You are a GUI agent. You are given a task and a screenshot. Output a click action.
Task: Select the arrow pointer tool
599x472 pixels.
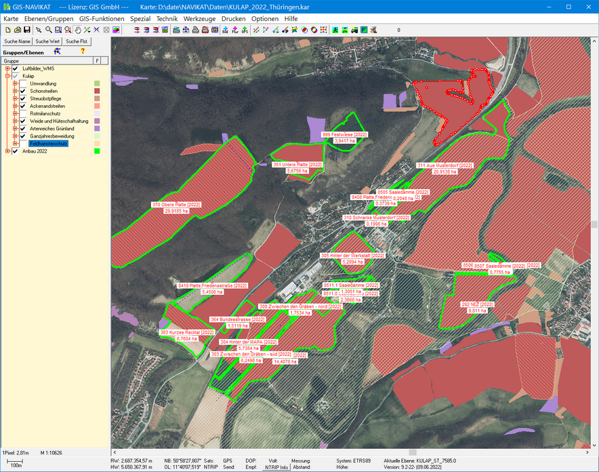pyautogui.click(x=39, y=31)
